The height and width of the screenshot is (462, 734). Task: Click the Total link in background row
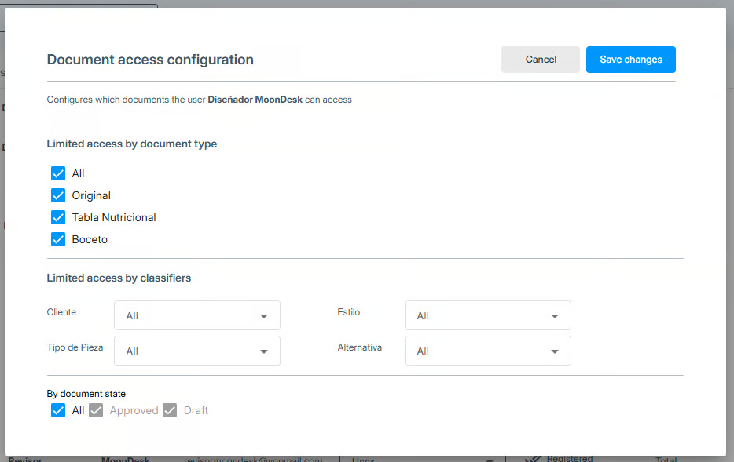[667, 459]
